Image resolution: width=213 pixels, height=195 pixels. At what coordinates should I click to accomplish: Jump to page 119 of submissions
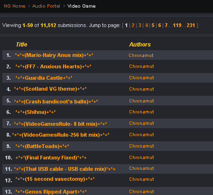[177, 25]
